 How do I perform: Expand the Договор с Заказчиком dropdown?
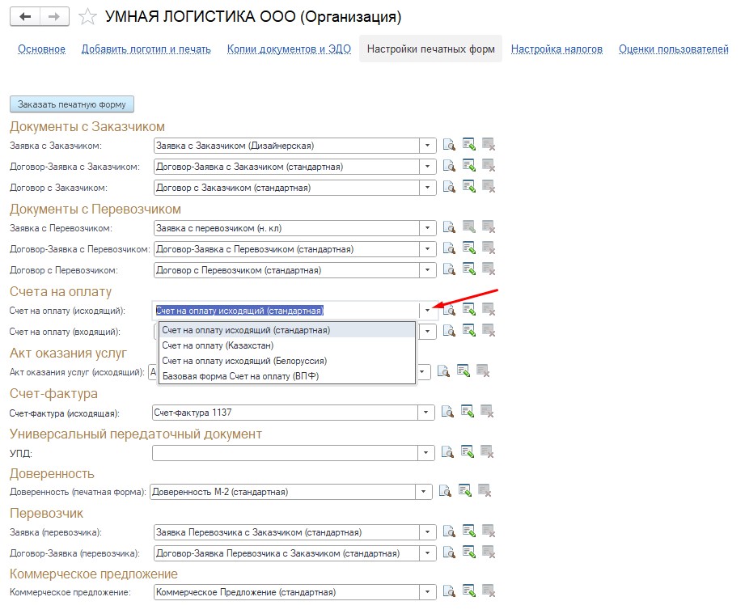click(x=428, y=187)
